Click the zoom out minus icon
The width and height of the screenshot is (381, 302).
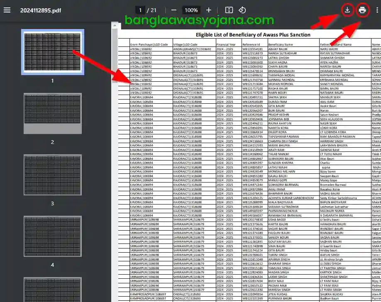(x=174, y=10)
